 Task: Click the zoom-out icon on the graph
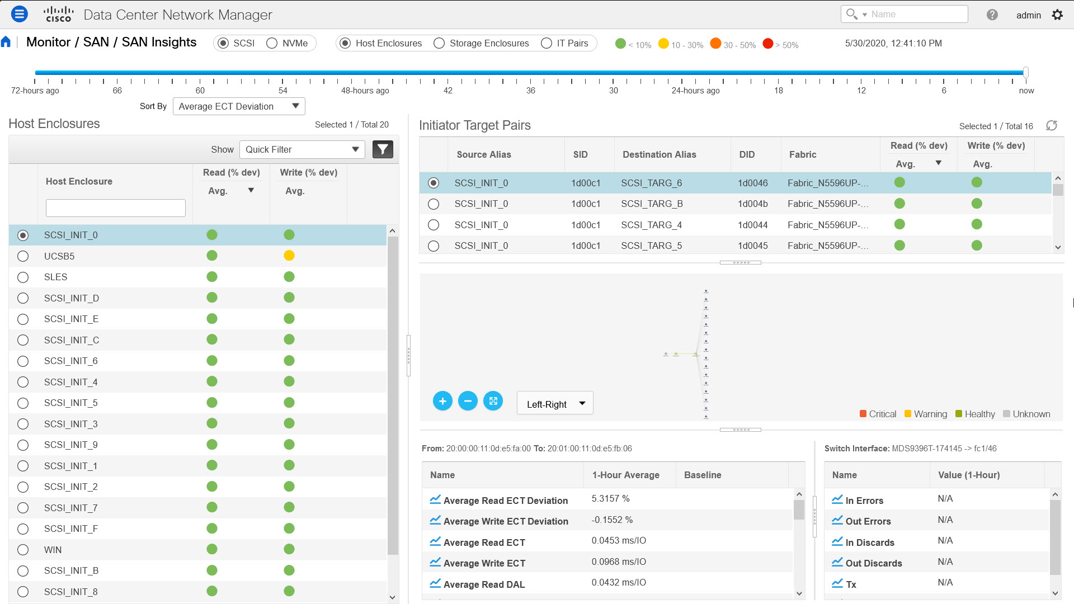coord(467,401)
